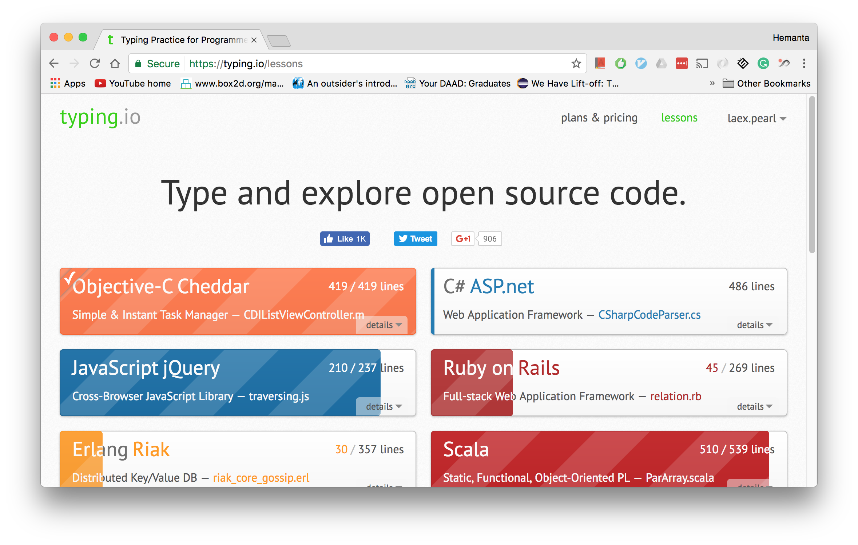Open the green Evernote-style extension icon

620,64
